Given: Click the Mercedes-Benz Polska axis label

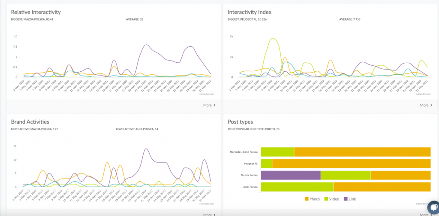Looking at the screenshot, I should coord(244,152).
